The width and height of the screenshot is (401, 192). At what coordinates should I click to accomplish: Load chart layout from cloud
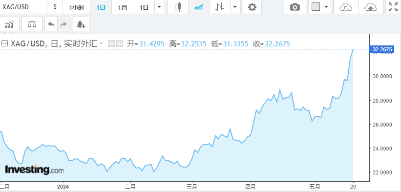[346, 7]
